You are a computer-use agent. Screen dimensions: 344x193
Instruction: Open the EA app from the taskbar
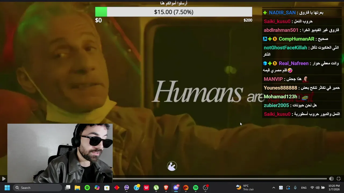[x=186, y=188]
